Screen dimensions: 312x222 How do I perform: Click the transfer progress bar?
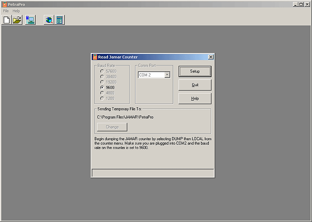click(153, 173)
